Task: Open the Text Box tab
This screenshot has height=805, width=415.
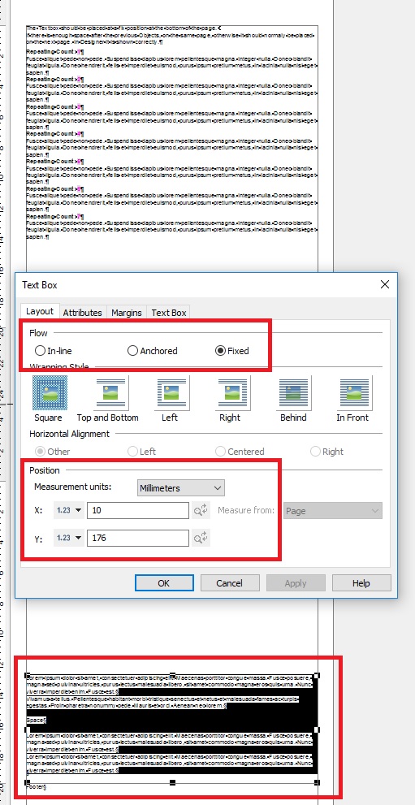Action: click(x=169, y=312)
